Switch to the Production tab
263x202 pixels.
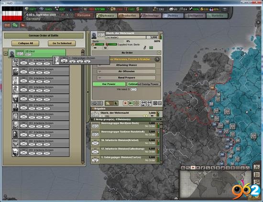point(129,16)
